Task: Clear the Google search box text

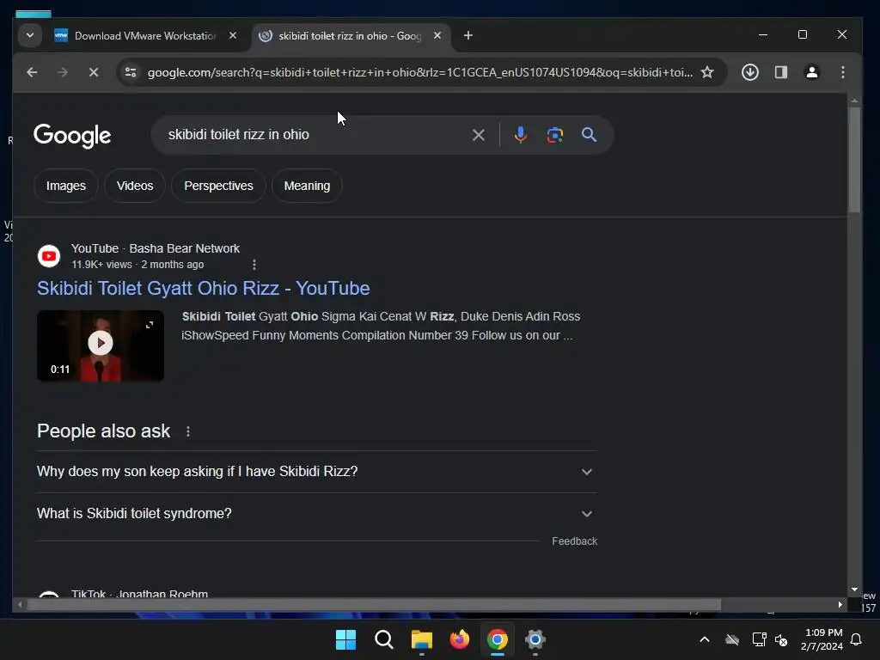Action: pyautogui.click(x=478, y=135)
